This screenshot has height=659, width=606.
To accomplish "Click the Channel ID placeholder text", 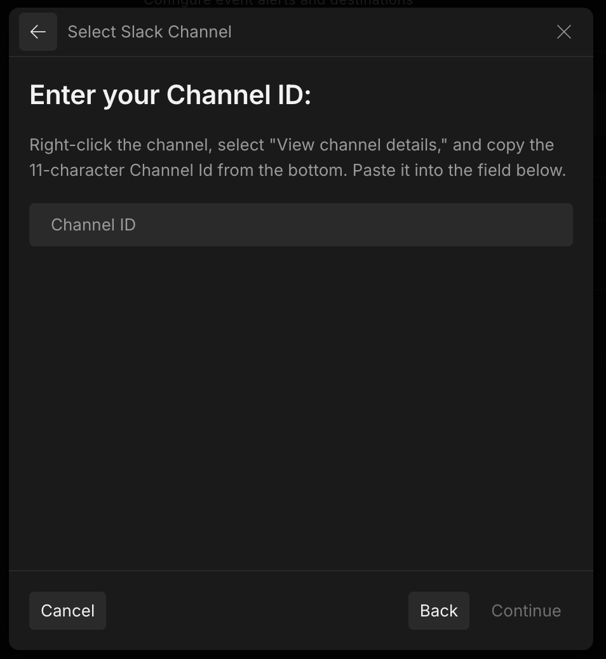I will coord(93,225).
